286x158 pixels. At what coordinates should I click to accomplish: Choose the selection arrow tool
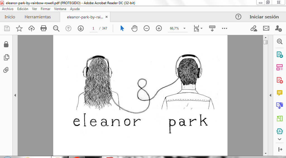(122, 28)
